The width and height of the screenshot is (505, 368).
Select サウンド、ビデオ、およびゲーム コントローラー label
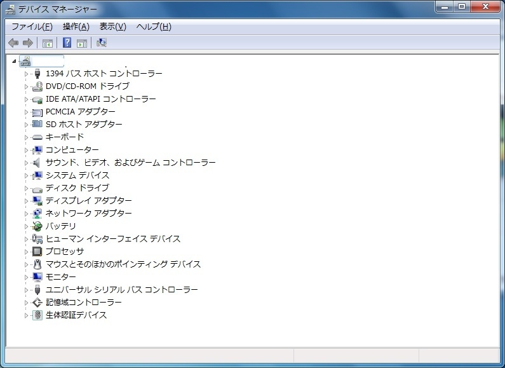click(130, 163)
